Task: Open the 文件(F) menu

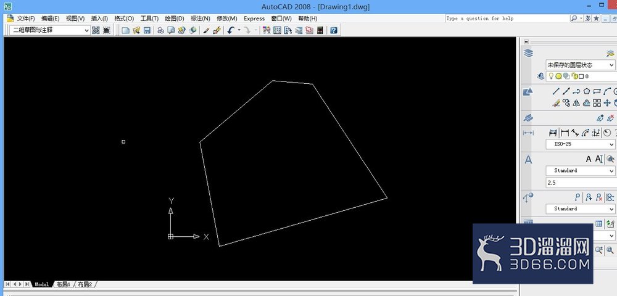Action: coord(25,18)
